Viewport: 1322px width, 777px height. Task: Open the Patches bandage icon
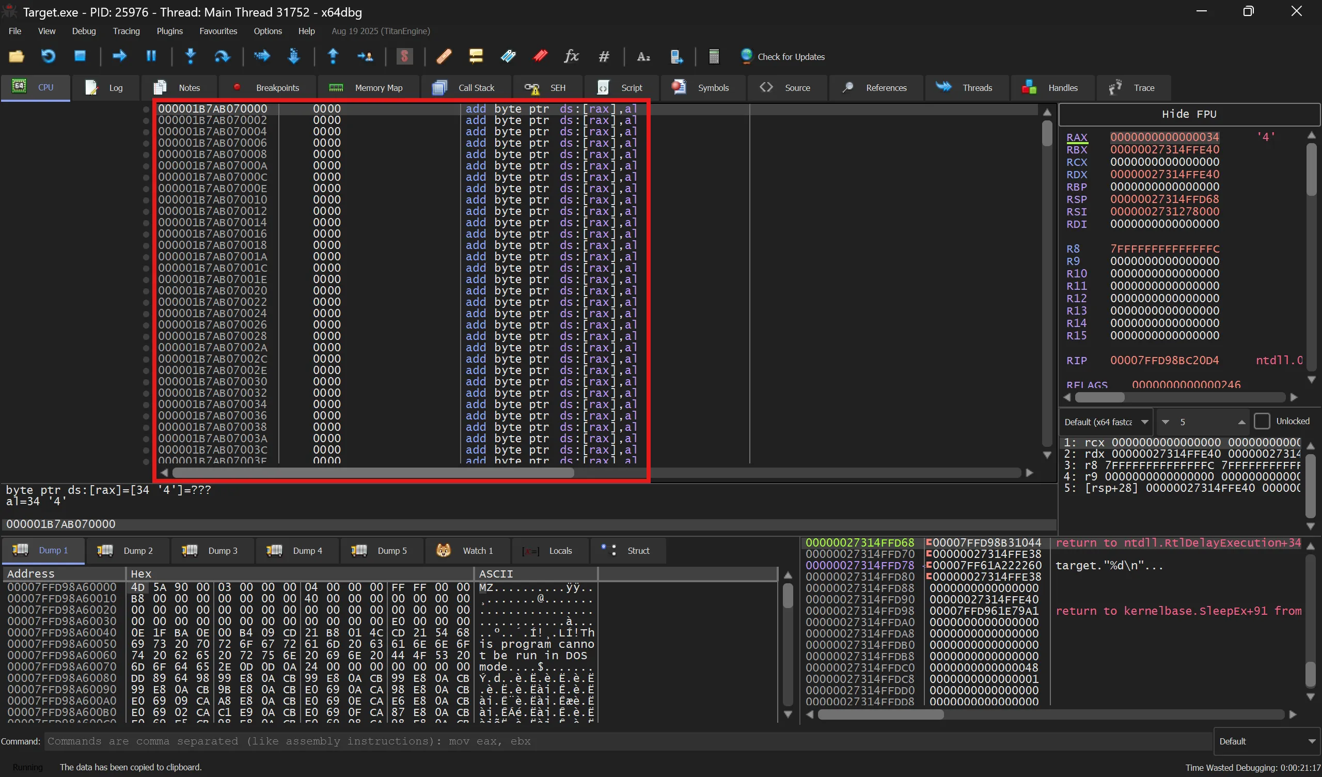pyautogui.click(x=444, y=56)
